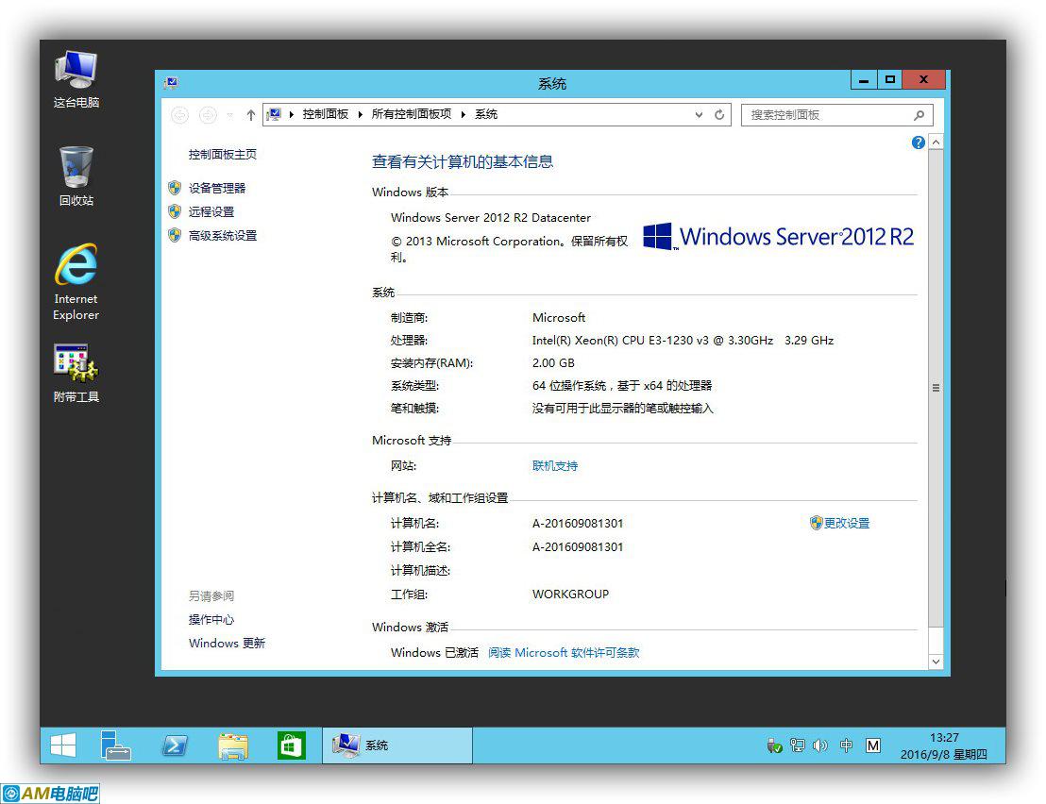1046x804 pixels.
Task: Click the WORKGROUP value
Action: pos(570,594)
